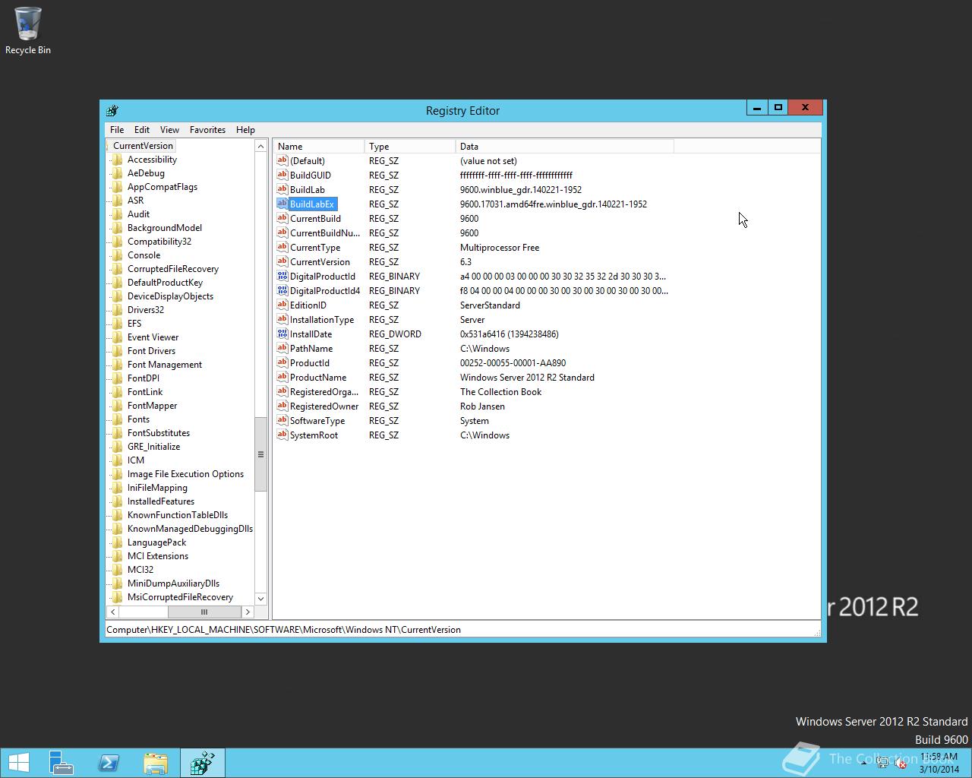Click the tree horizontal scrollbar thumb

click(204, 612)
